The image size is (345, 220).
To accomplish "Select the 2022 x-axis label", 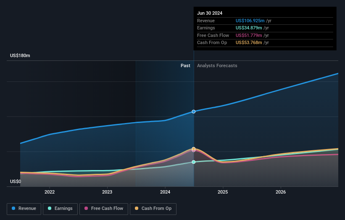I will point(50,192).
